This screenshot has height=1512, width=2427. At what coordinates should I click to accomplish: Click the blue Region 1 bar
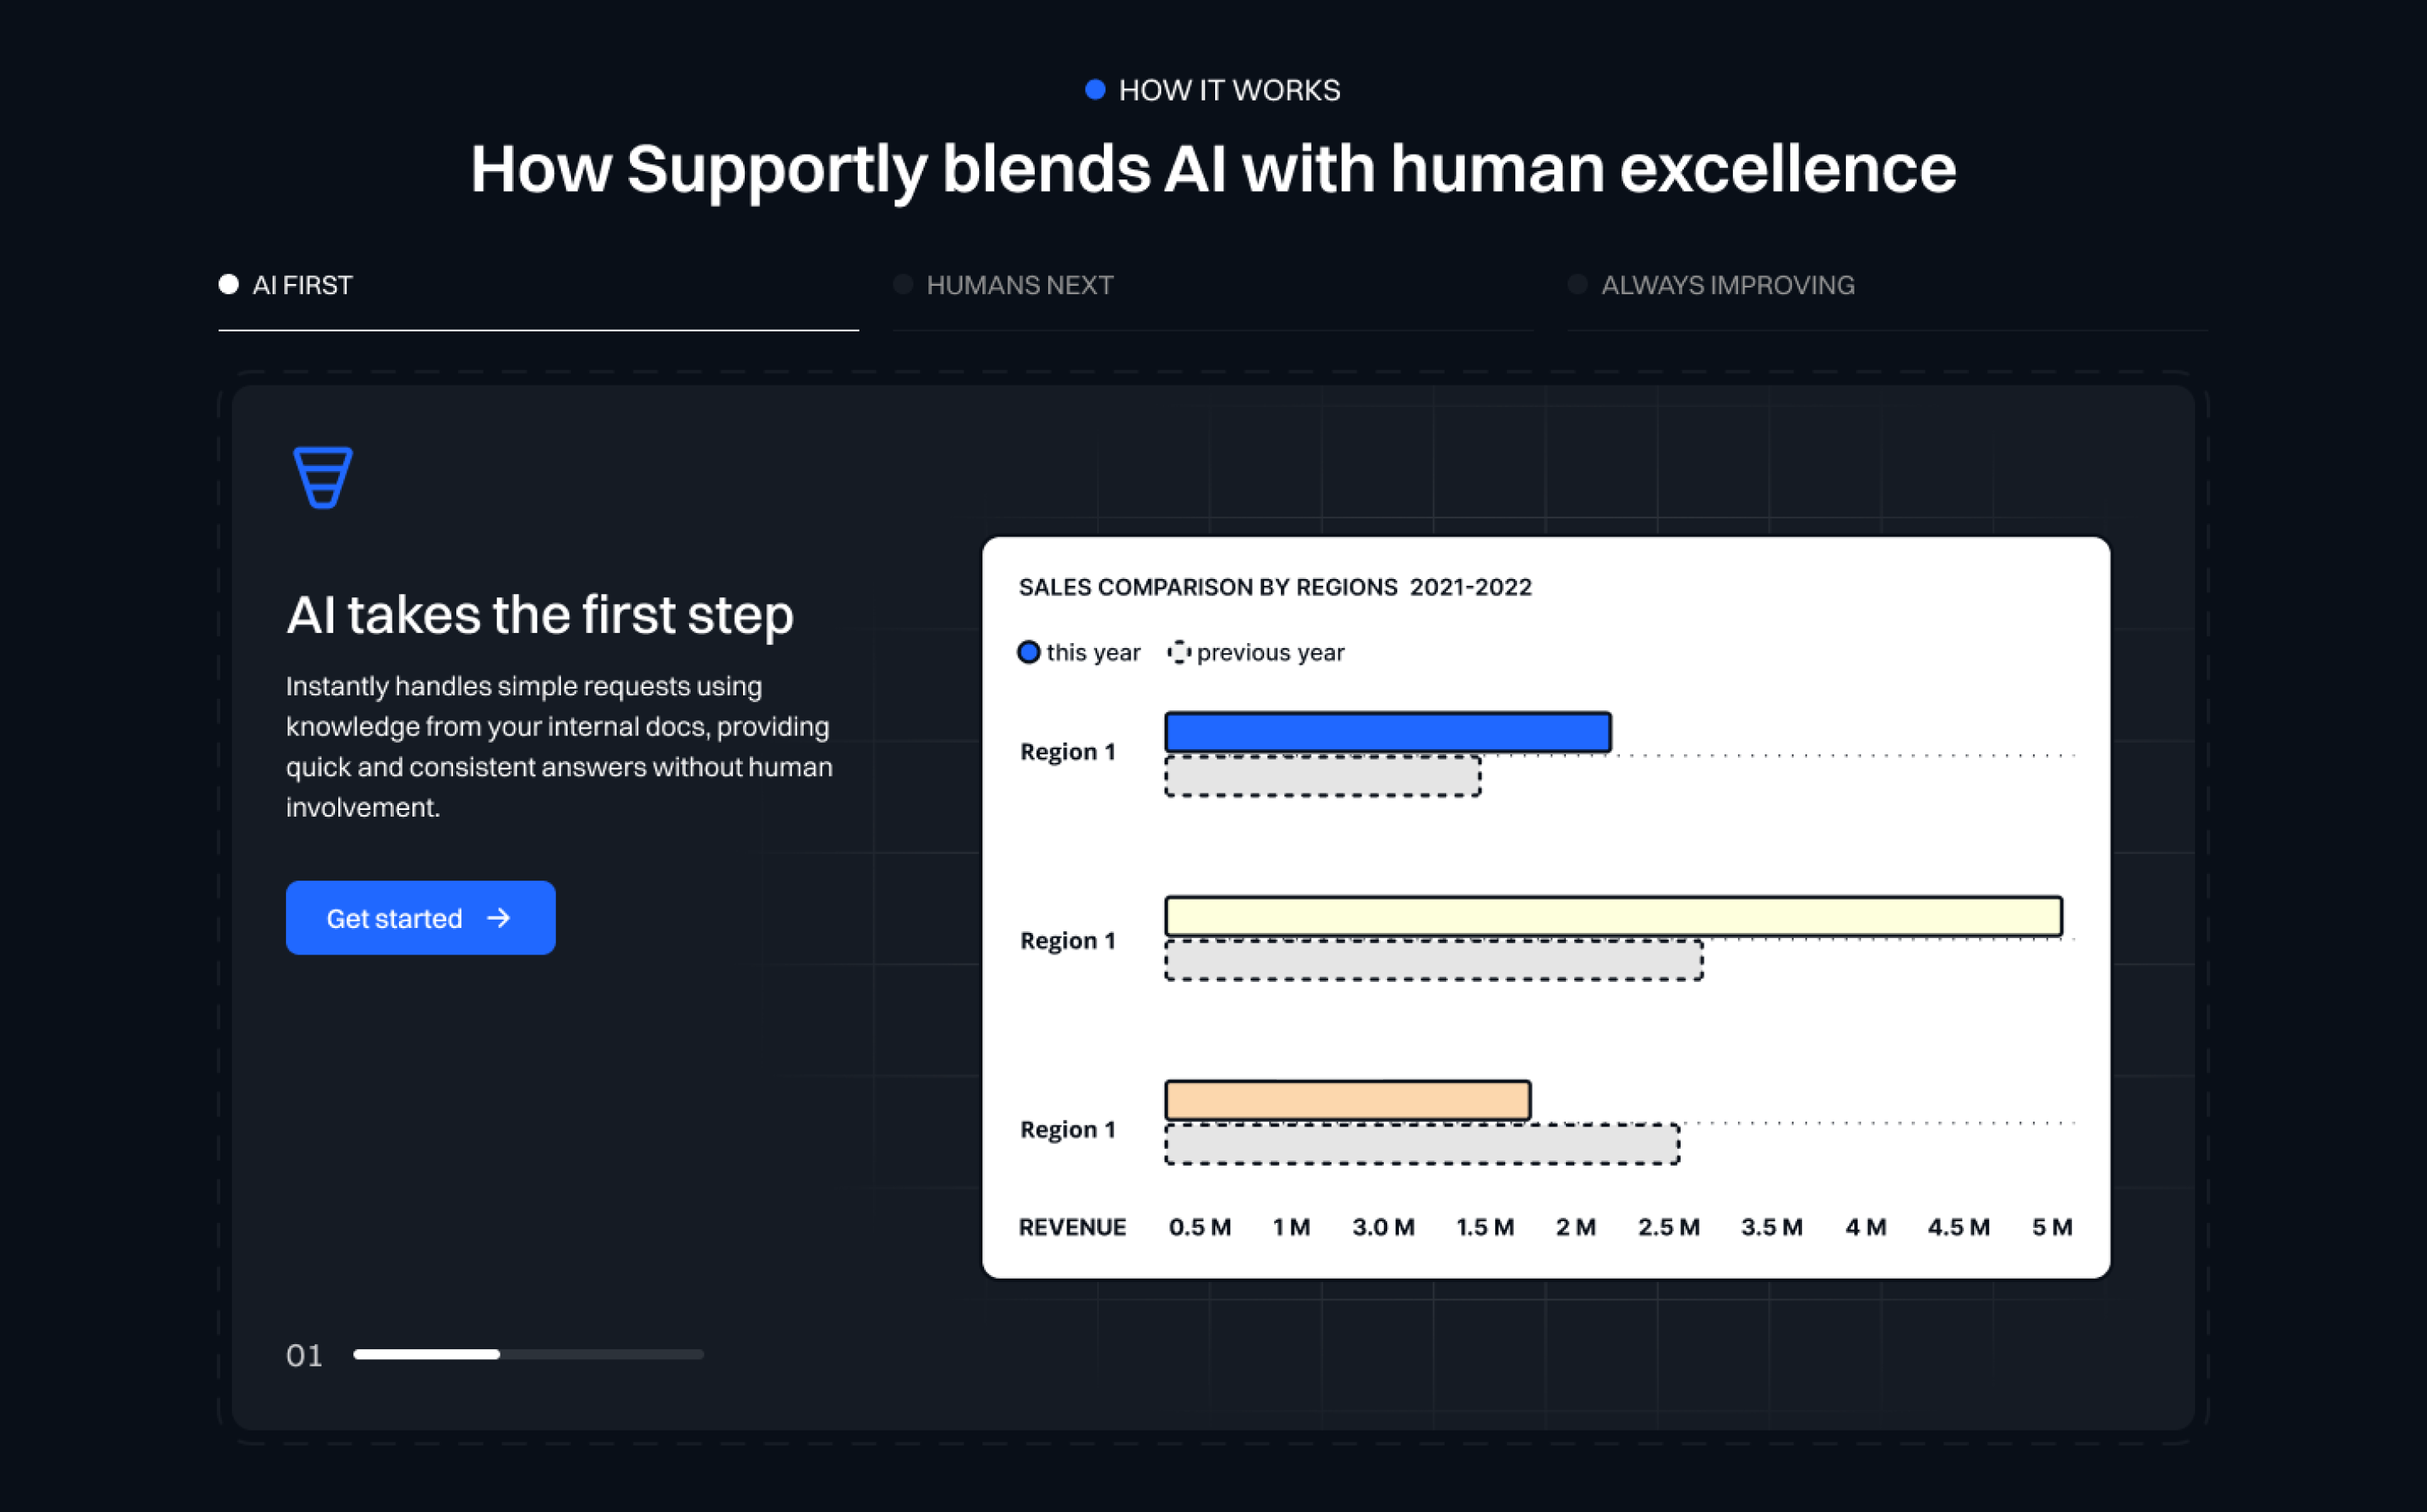(1386, 732)
